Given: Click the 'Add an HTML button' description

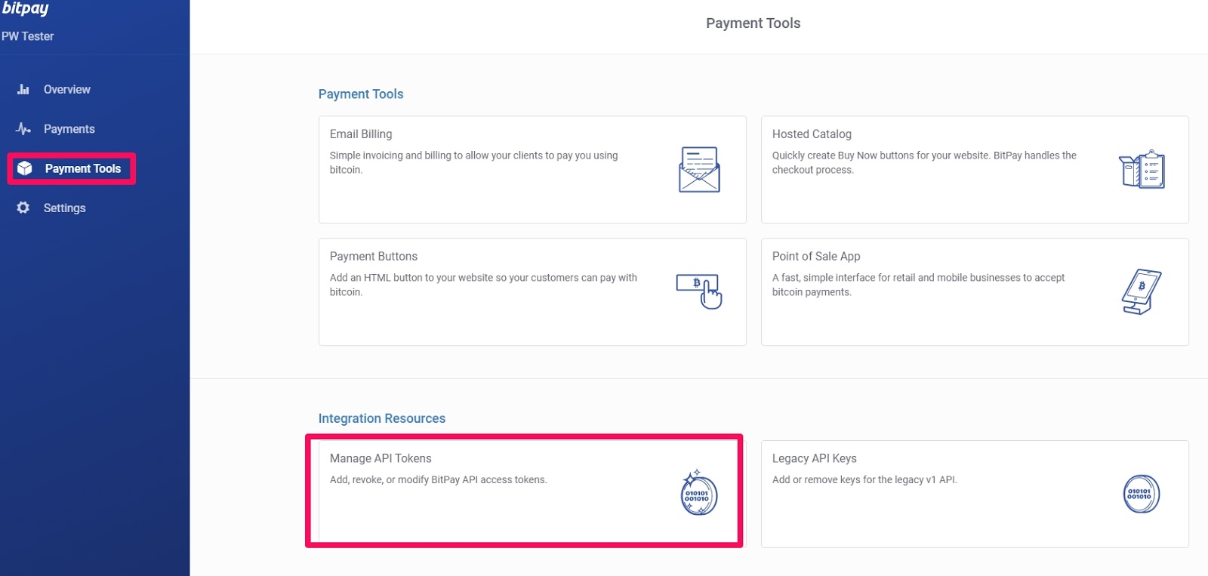Looking at the screenshot, I should click(483, 285).
